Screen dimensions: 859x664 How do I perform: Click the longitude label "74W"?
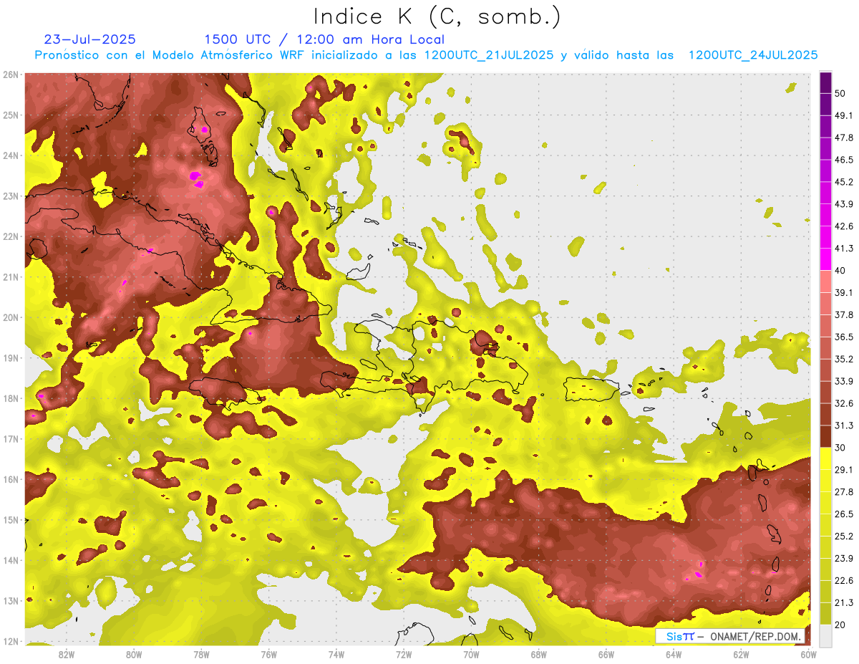pyautogui.click(x=336, y=654)
